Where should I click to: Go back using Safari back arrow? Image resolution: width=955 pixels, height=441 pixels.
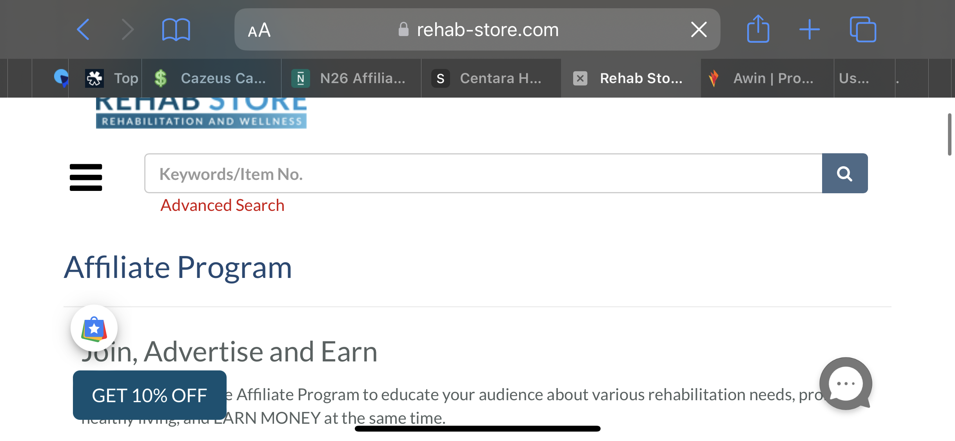click(83, 29)
